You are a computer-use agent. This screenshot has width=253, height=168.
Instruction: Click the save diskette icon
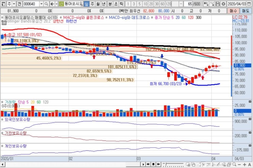(218, 4)
